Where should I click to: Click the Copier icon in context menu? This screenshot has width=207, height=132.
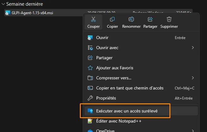pyautogui.click(x=112, y=19)
